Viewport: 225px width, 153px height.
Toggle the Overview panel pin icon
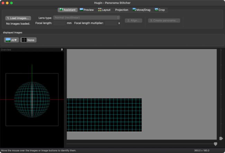pyautogui.click(x=62, y=49)
